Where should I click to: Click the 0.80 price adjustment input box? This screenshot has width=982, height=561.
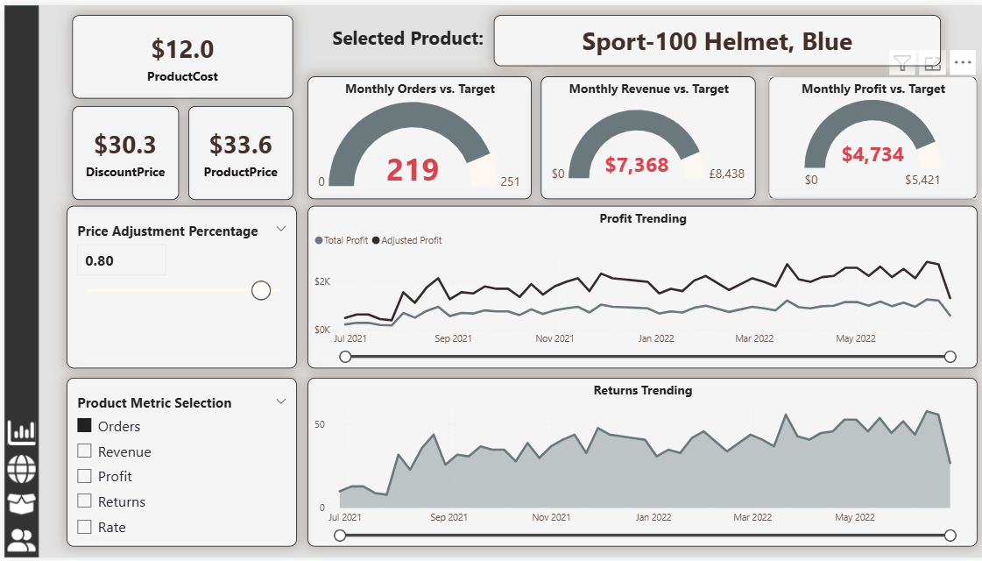pos(121,260)
